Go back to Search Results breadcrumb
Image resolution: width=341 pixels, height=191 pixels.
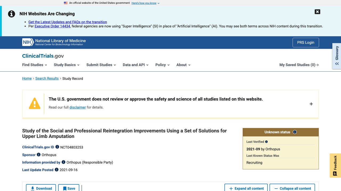[x=47, y=79]
